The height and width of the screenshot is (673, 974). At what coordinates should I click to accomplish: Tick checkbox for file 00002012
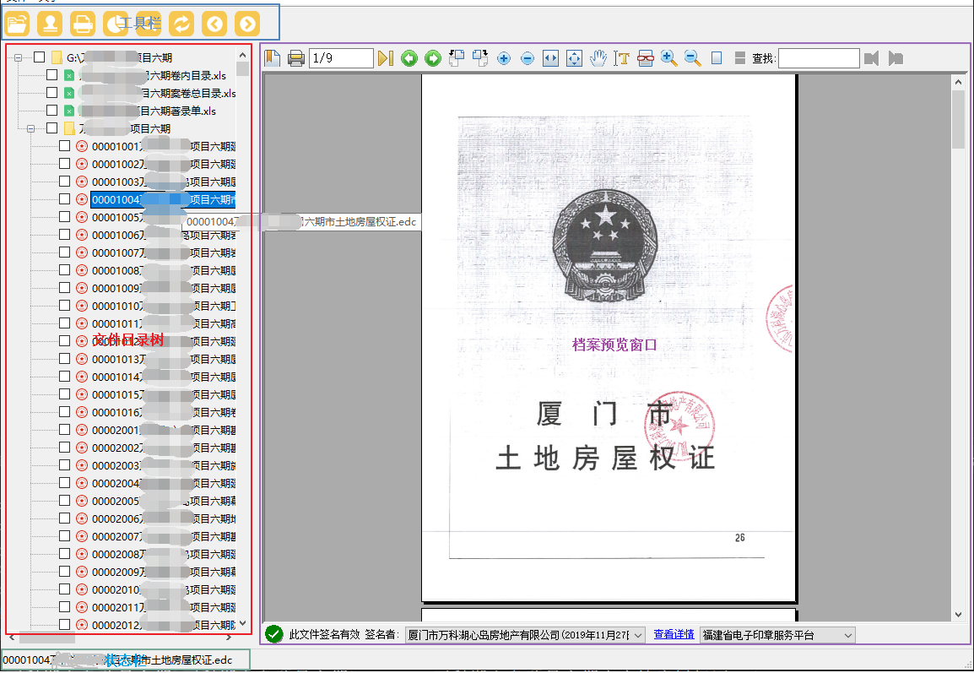(x=65, y=624)
